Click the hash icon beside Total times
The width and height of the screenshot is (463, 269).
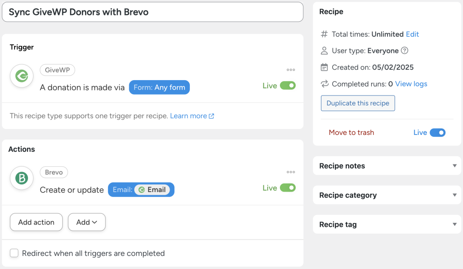tap(324, 34)
